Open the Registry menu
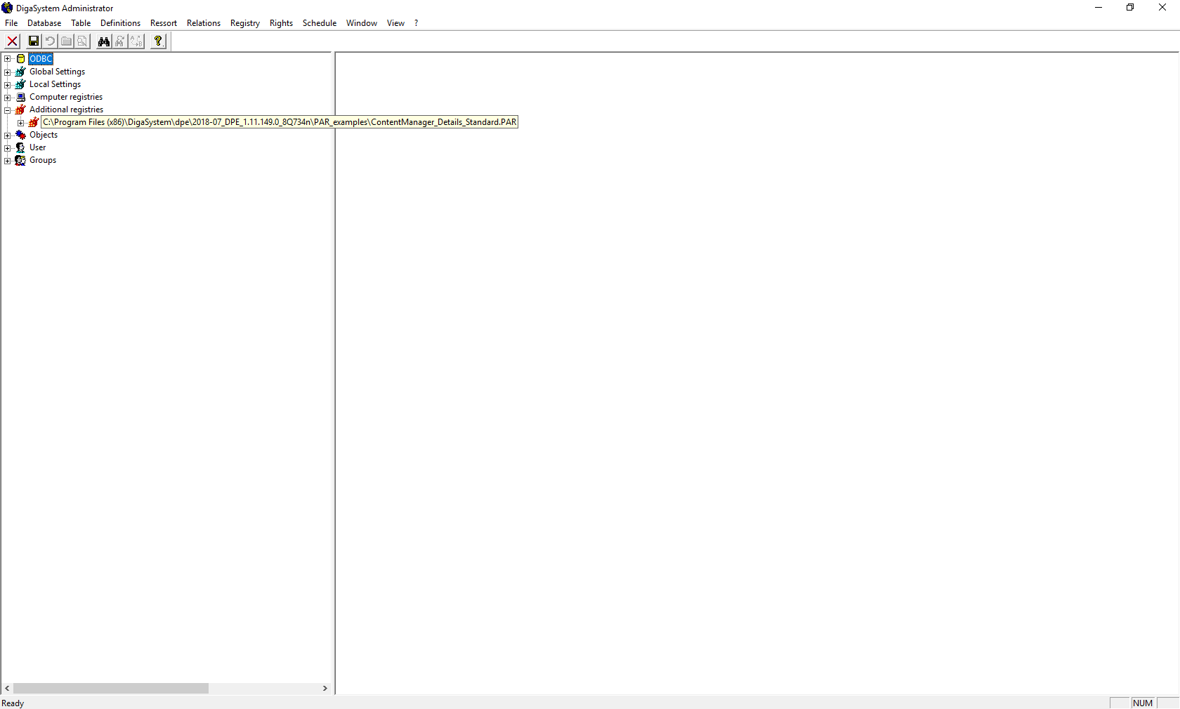This screenshot has width=1180, height=709. pyautogui.click(x=244, y=23)
